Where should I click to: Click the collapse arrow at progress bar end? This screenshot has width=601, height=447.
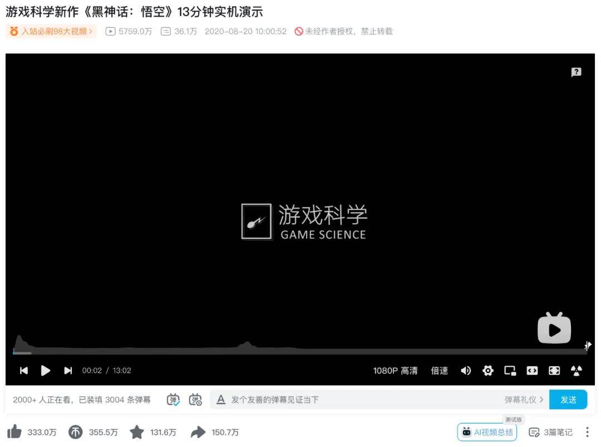(x=588, y=346)
